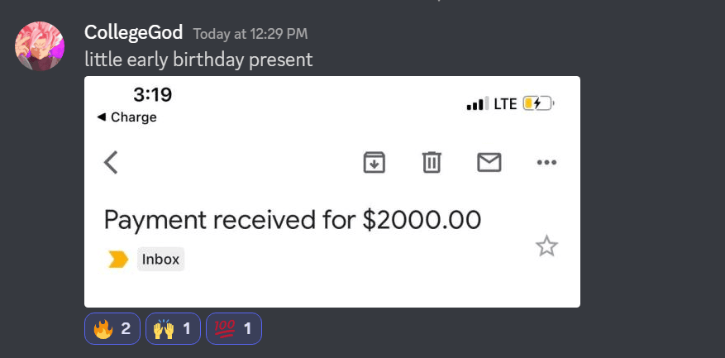The image size is (725, 358).
Task: Star the payment email
Action: click(x=546, y=246)
